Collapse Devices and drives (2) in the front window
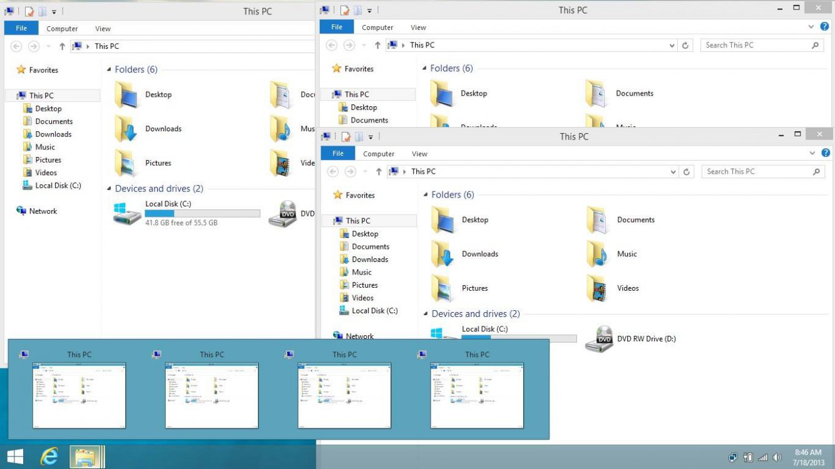 (x=424, y=315)
